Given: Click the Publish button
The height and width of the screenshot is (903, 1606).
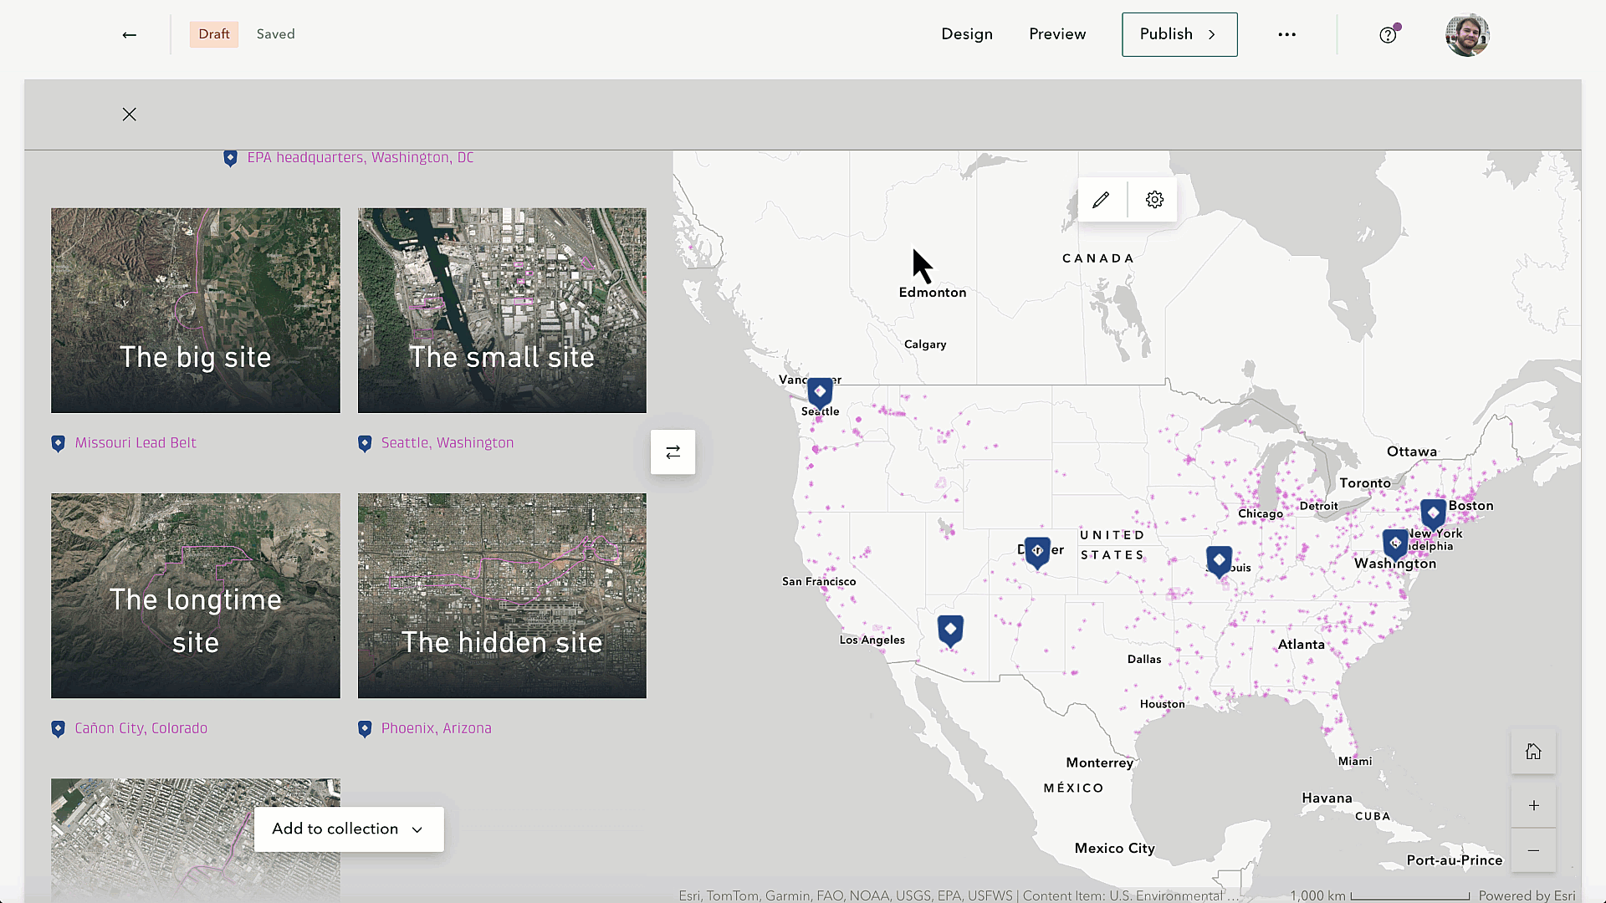Looking at the screenshot, I should click(1166, 34).
